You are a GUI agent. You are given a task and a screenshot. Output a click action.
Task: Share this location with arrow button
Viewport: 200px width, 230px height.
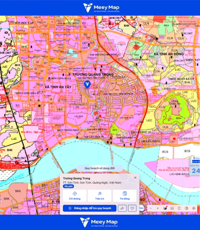pyautogui.click(x=122, y=208)
